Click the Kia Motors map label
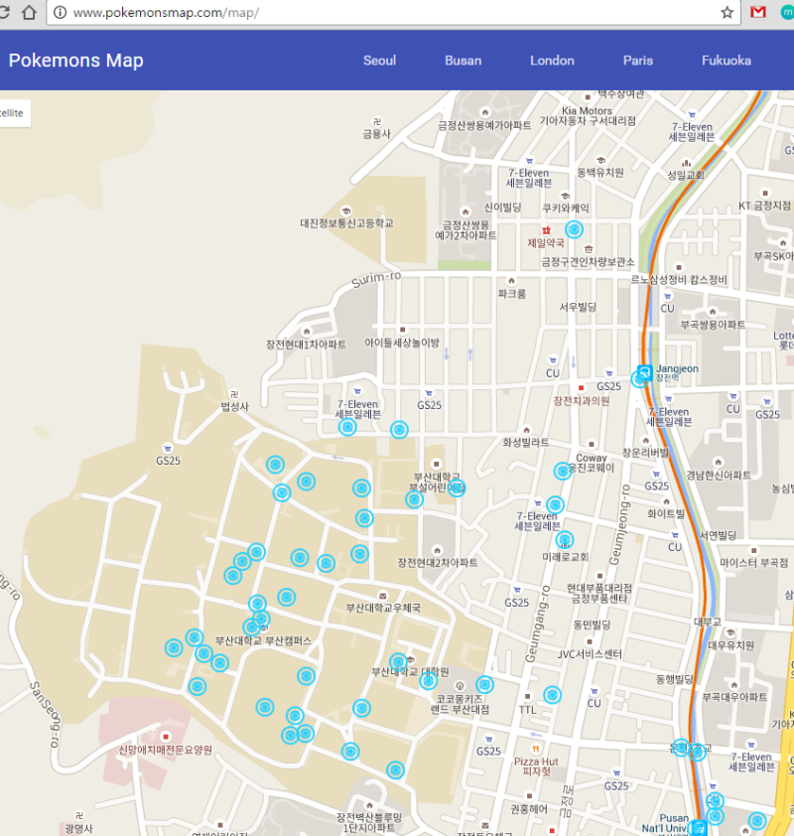This screenshot has height=836, width=794. pyautogui.click(x=587, y=111)
